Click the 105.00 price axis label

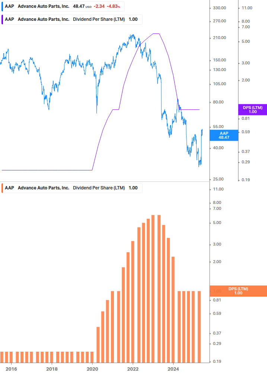[x=219, y=84]
